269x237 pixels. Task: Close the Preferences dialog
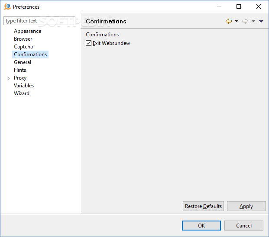tap(259, 6)
